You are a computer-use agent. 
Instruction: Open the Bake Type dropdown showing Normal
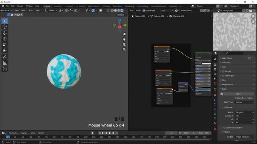point(244,102)
